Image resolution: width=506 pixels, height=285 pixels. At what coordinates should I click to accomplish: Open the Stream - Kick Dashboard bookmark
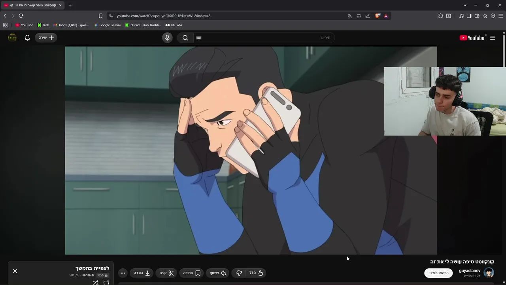point(143,25)
